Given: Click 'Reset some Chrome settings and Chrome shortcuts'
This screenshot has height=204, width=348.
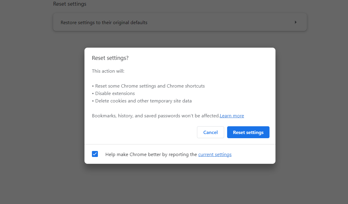Looking at the screenshot, I should (148, 86).
